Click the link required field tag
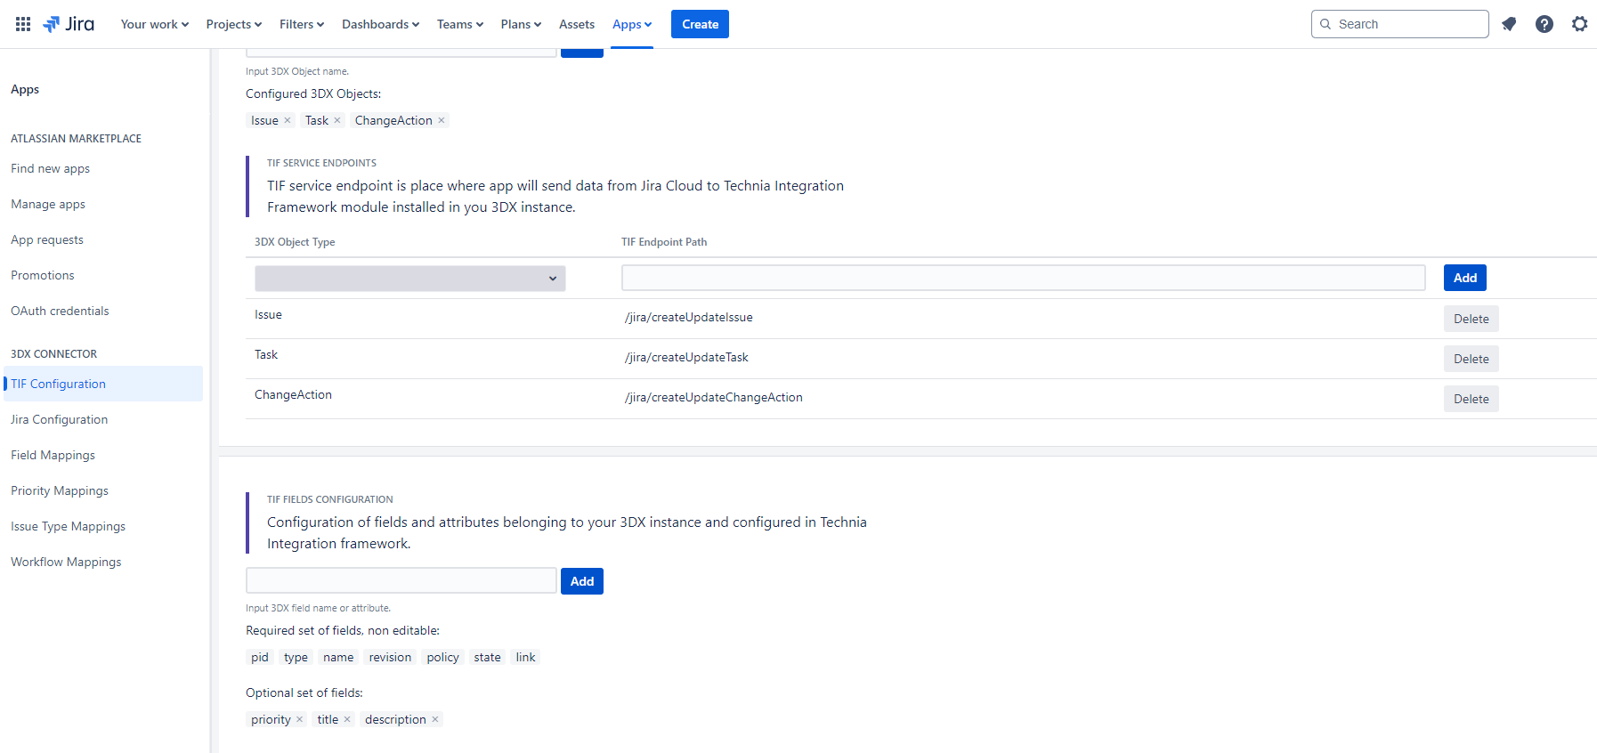This screenshot has width=1597, height=753. point(525,657)
